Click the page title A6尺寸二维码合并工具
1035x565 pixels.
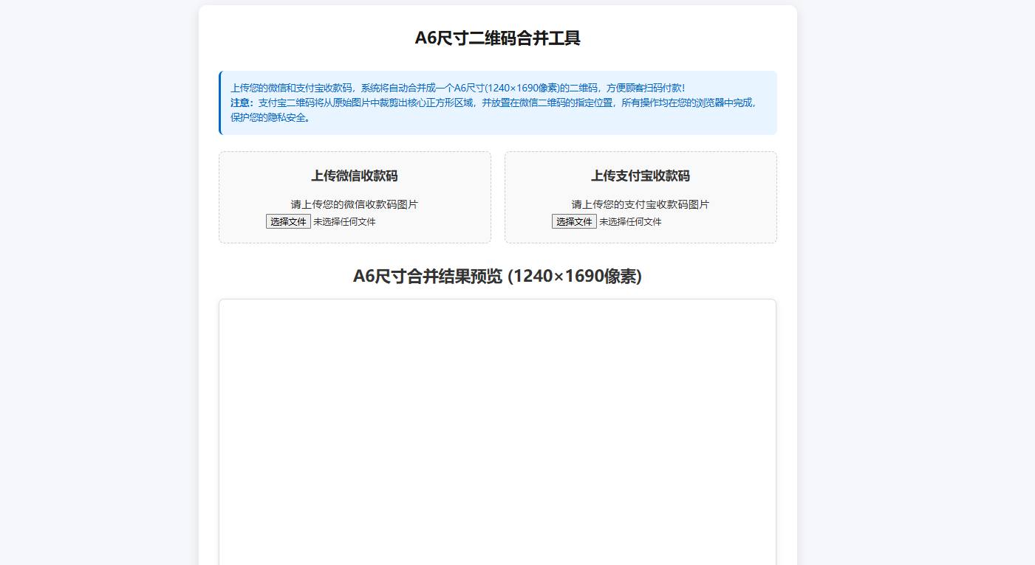click(497, 38)
